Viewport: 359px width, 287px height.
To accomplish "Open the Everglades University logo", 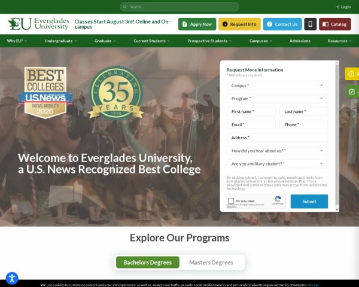I will point(38,24).
